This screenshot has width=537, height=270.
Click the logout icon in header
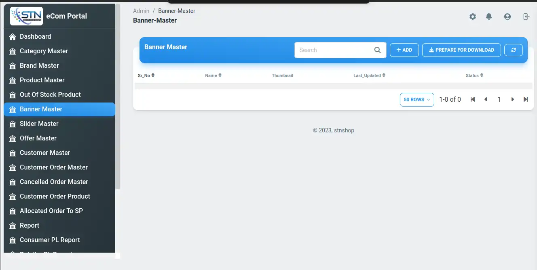(526, 17)
